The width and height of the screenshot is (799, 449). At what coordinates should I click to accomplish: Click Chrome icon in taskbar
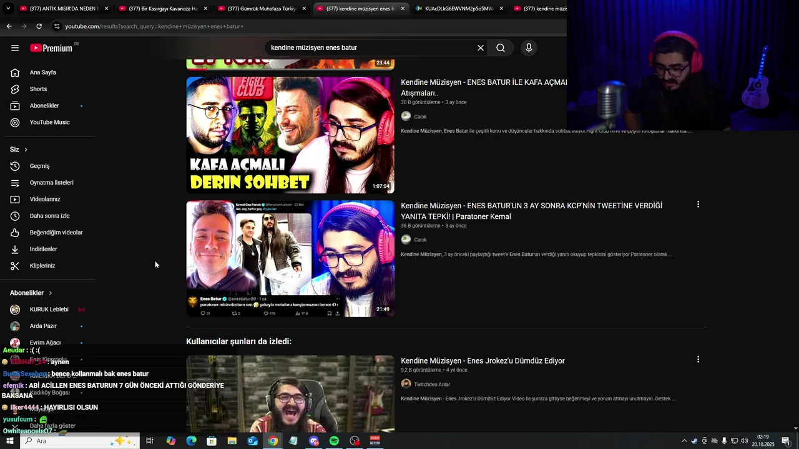coord(273,441)
